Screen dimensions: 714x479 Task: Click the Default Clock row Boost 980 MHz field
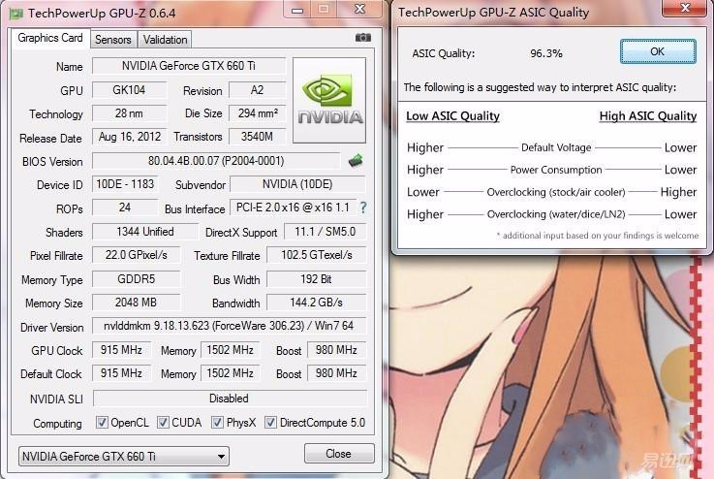click(x=336, y=373)
